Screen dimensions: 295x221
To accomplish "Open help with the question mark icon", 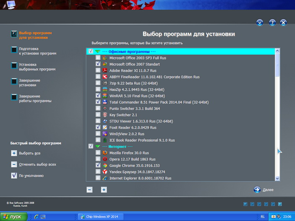I will coord(272,23).
